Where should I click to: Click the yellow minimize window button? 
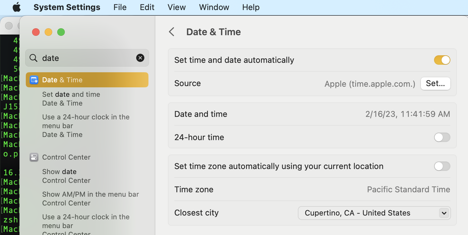pyautogui.click(x=48, y=32)
